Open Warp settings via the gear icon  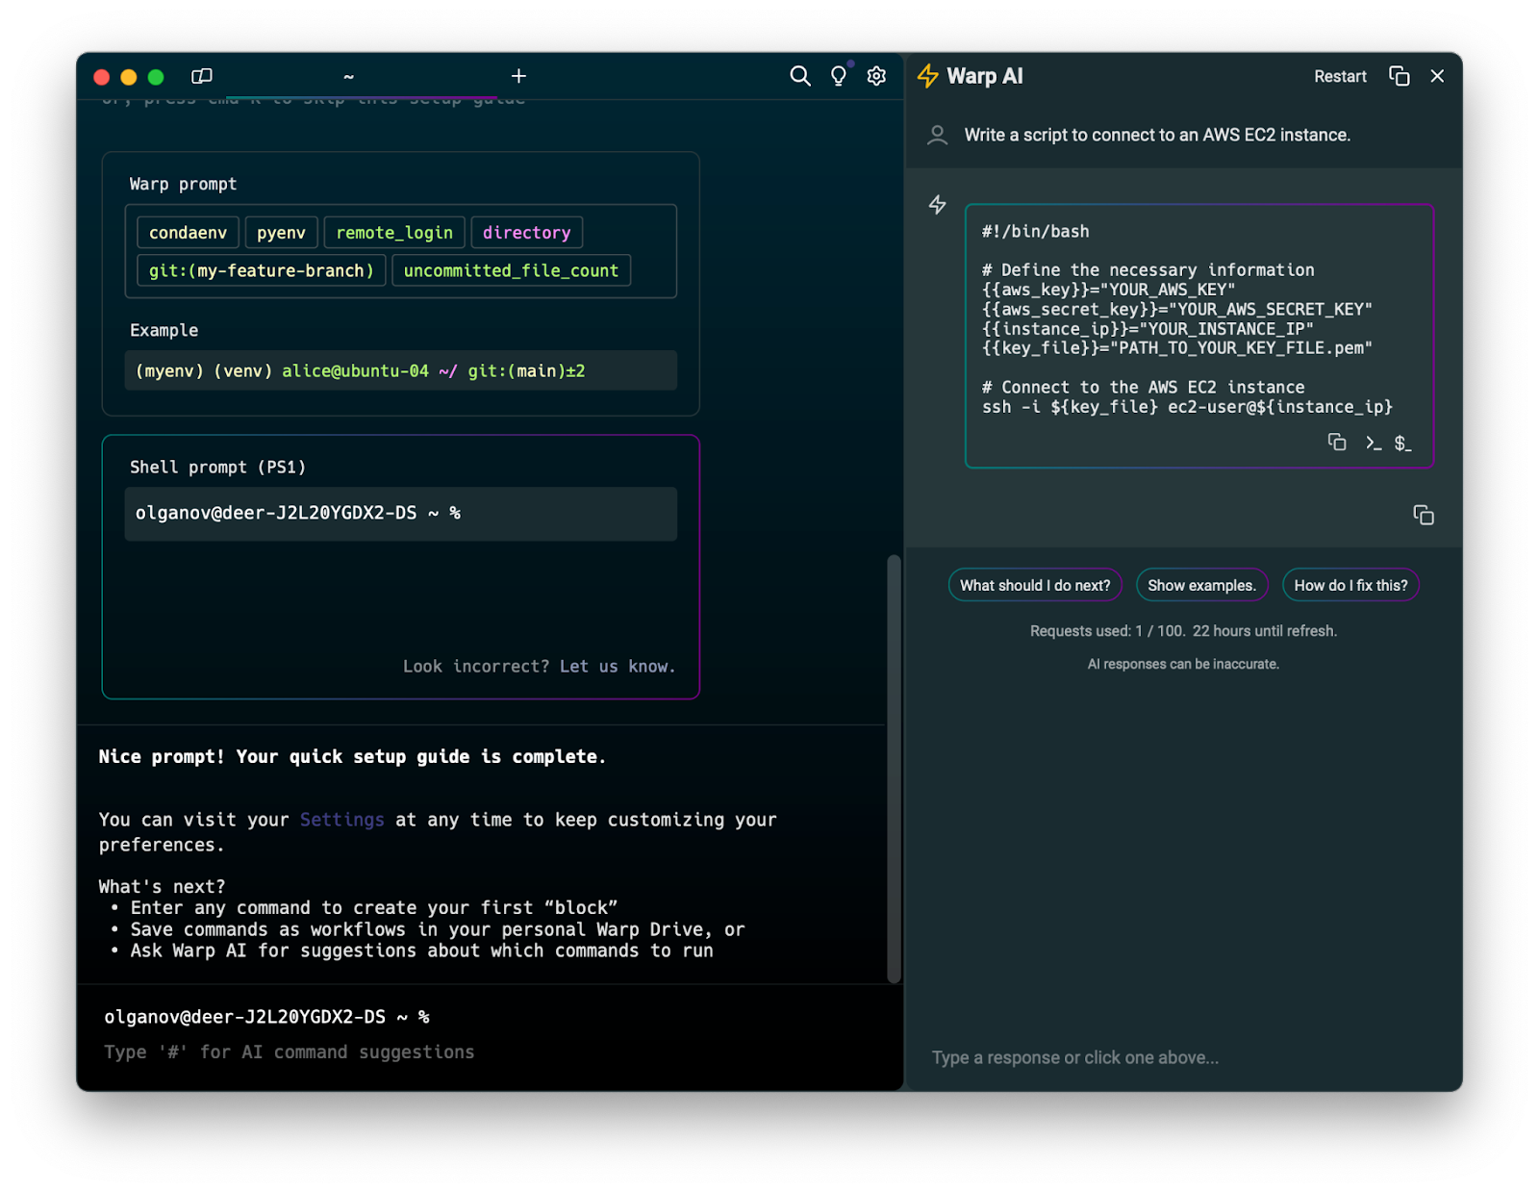(x=875, y=76)
